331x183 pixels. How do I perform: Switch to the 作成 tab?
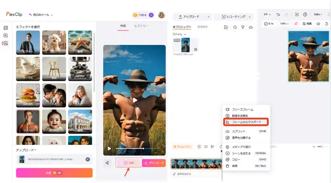tap(123, 26)
